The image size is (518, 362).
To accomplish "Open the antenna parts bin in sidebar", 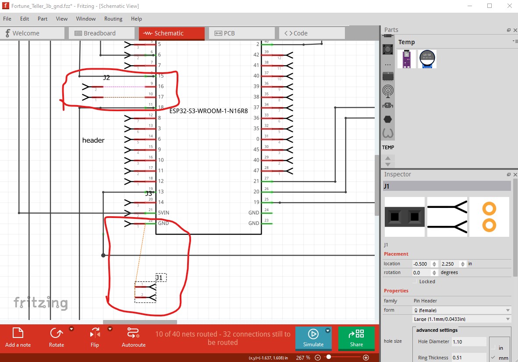I will [388, 91].
